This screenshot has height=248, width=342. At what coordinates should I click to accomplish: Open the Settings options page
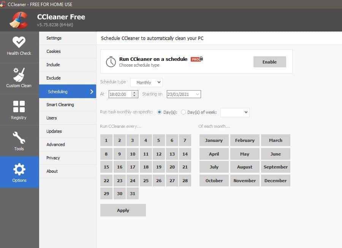(68, 38)
